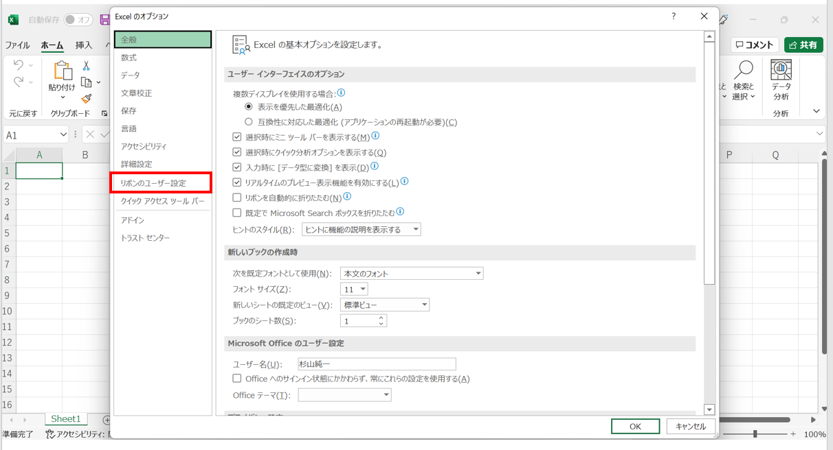Click the Excel app icon in title bar

coord(13,20)
